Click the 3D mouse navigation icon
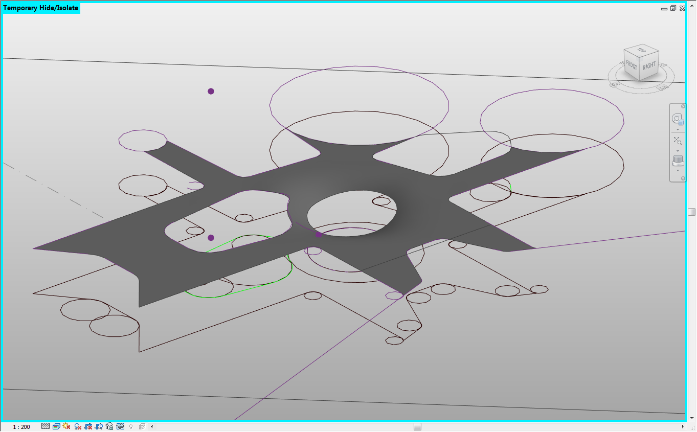Viewport: 697px width, 432px height. click(678, 161)
